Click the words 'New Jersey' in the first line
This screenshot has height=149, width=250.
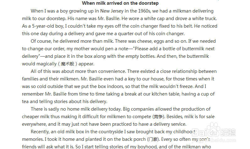coord(112,11)
